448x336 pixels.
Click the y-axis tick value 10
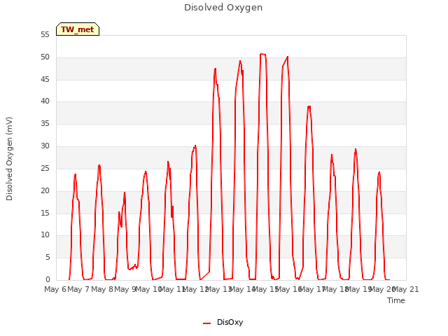click(45, 235)
